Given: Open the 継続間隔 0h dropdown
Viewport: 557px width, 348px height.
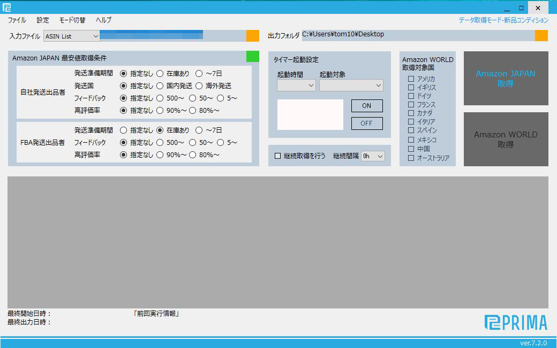Looking at the screenshot, I should pyautogui.click(x=373, y=156).
